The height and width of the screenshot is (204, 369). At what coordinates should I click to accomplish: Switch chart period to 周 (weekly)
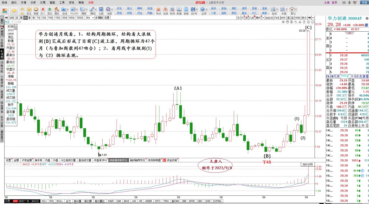pos(21,18)
